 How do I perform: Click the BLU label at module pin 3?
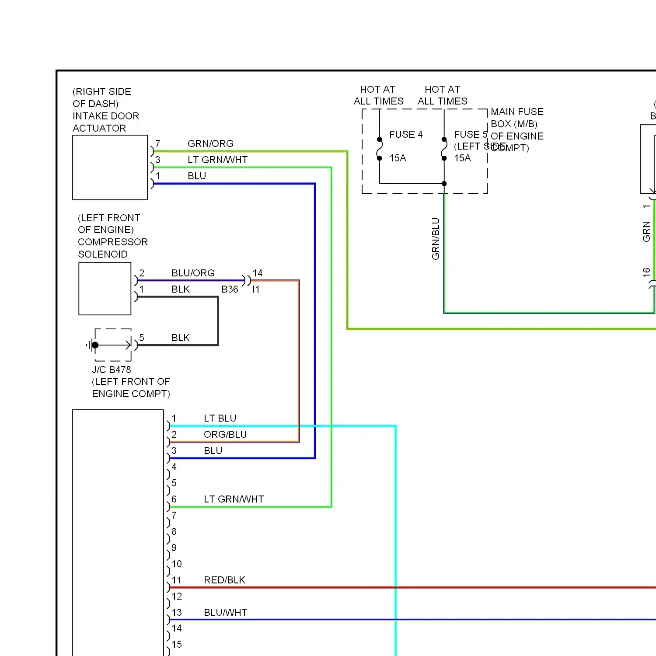pos(213,450)
